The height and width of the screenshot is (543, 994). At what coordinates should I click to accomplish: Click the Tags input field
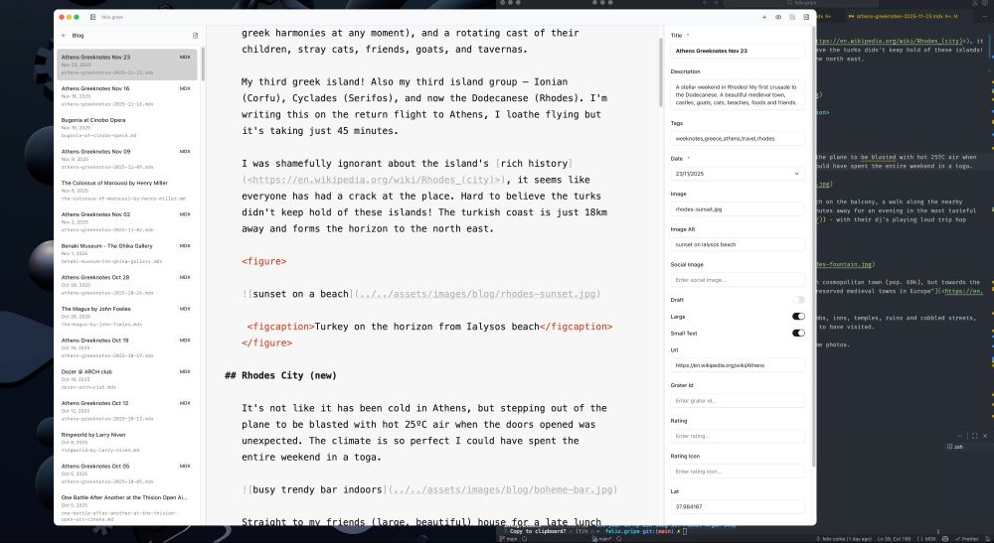pos(738,138)
